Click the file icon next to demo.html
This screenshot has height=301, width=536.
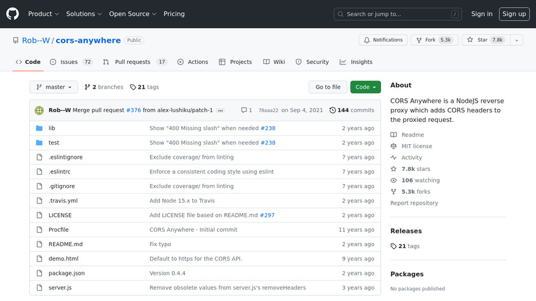click(40, 259)
